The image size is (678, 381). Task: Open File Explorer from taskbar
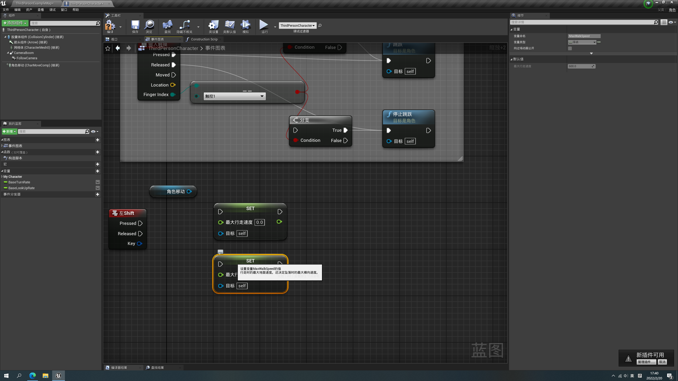tap(46, 375)
